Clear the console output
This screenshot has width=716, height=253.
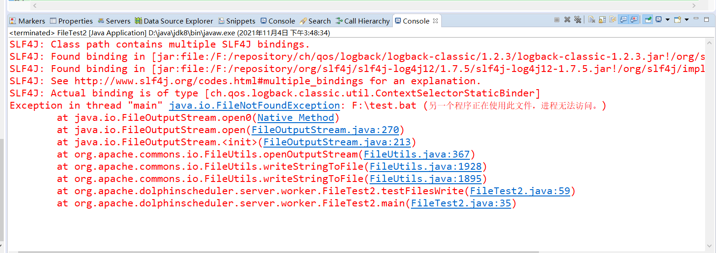pos(592,20)
